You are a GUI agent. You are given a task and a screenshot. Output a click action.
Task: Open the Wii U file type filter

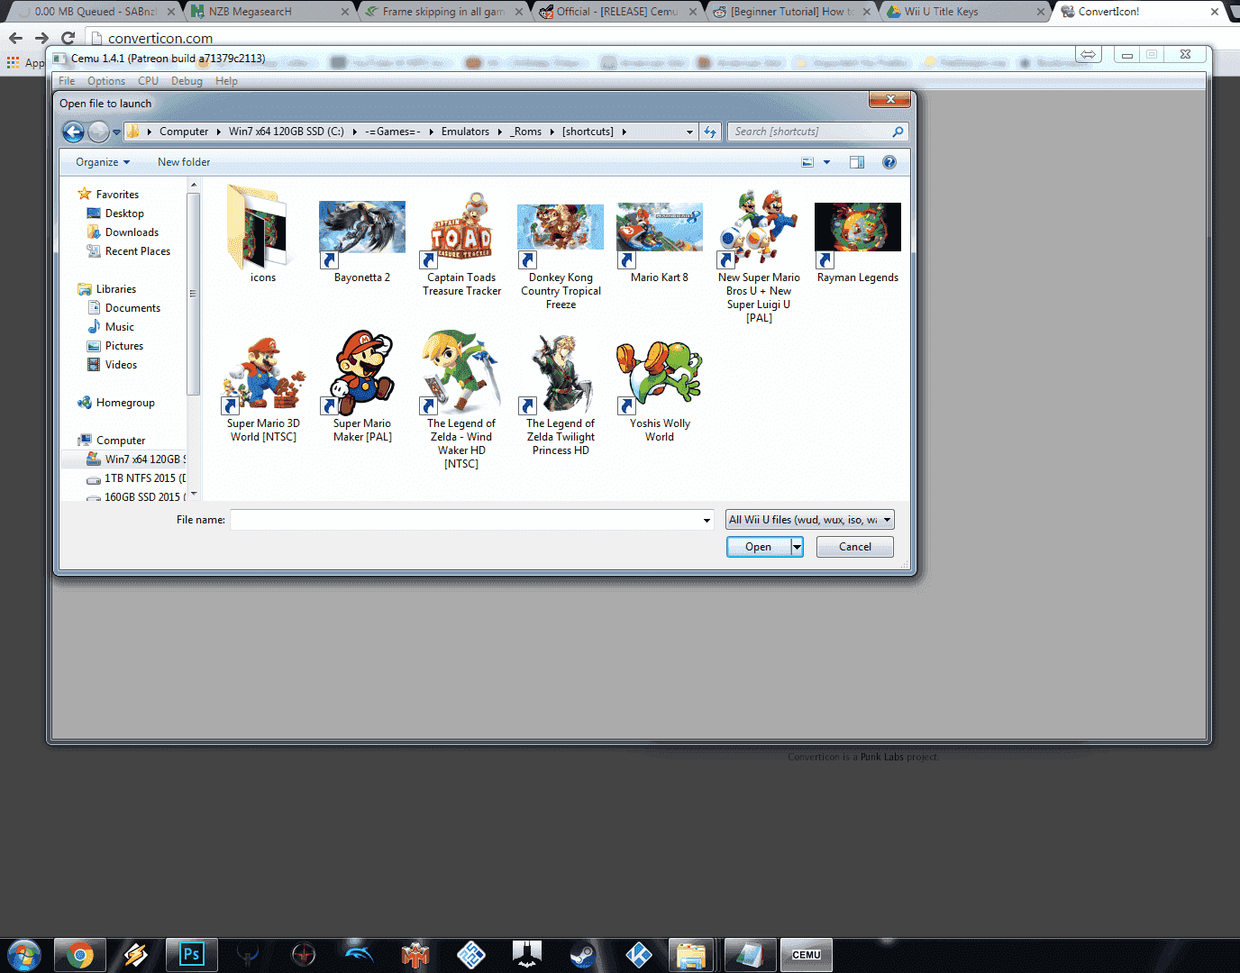(x=810, y=520)
